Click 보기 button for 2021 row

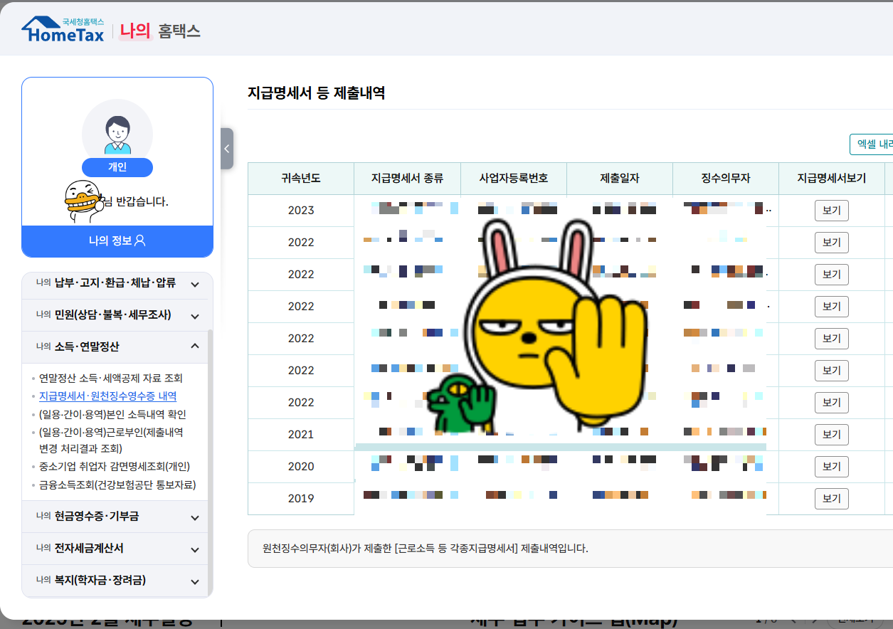click(x=831, y=435)
